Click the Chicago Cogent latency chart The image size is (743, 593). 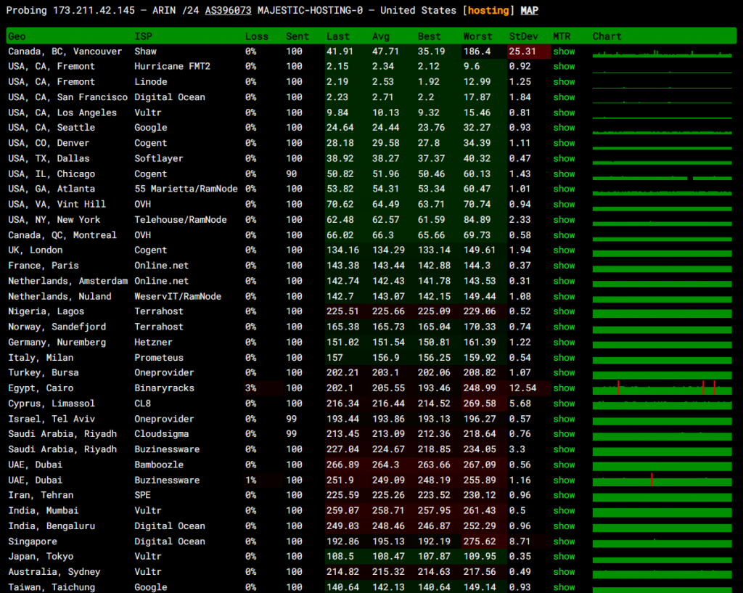[x=662, y=177]
